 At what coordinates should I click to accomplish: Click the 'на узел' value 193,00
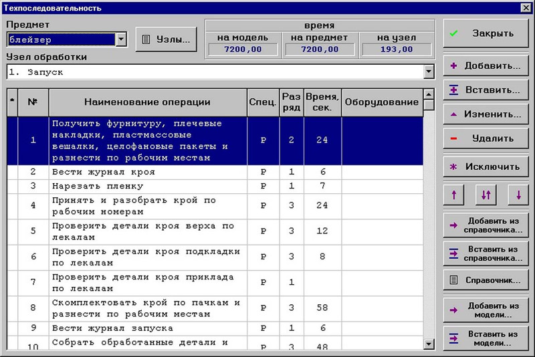coord(397,49)
